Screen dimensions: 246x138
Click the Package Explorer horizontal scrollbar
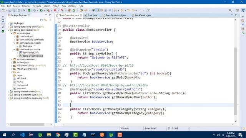(x=27, y=124)
